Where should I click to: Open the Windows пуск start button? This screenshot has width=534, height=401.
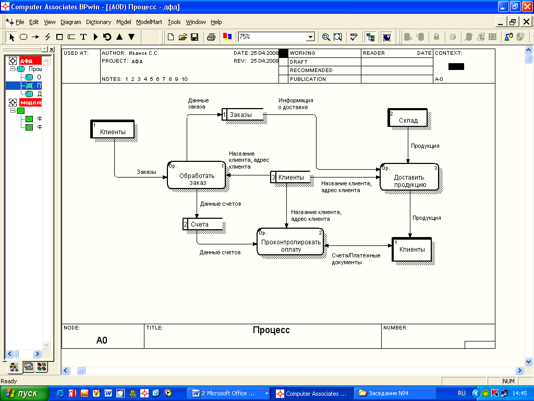coord(25,394)
